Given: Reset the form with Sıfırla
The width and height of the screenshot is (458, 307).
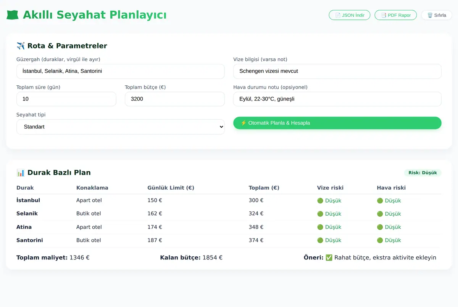Looking at the screenshot, I should [x=437, y=15].
